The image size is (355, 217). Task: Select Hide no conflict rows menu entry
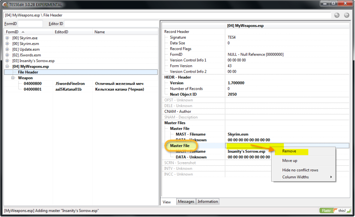[x=300, y=170]
